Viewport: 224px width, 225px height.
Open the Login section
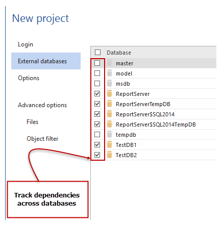[x=26, y=44]
